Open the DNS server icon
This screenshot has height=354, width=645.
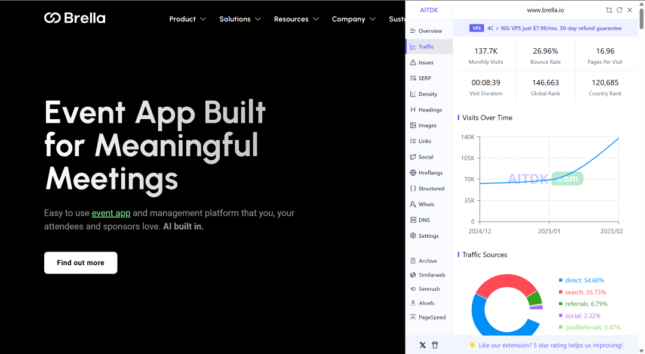[413, 220]
